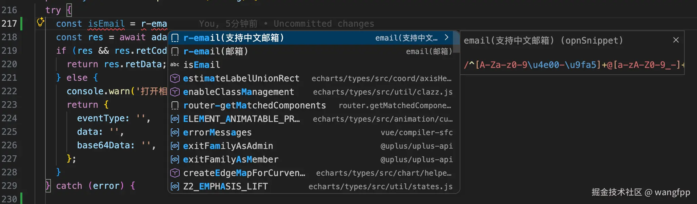Click the cube icon beside enableClassManagement
This screenshot has height=204, width=697.
[x=175, y=92]
